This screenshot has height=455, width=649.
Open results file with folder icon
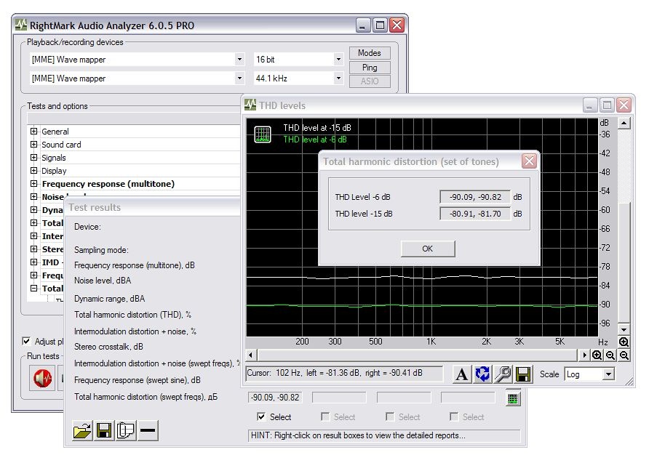[x=82, y=430]
